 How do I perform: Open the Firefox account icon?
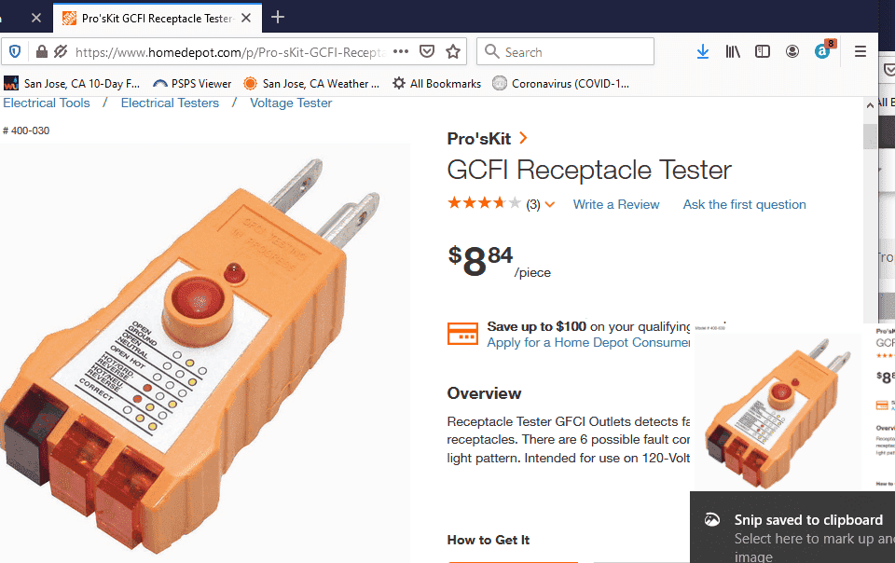point(792,52)
